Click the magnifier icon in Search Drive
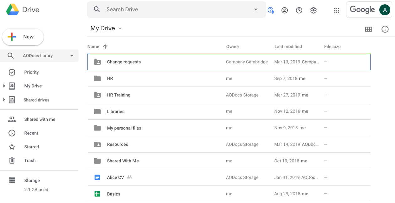 click(97, 9)
